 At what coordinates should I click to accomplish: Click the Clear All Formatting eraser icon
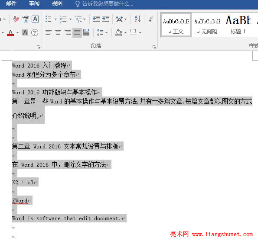(x=16, y=19)
